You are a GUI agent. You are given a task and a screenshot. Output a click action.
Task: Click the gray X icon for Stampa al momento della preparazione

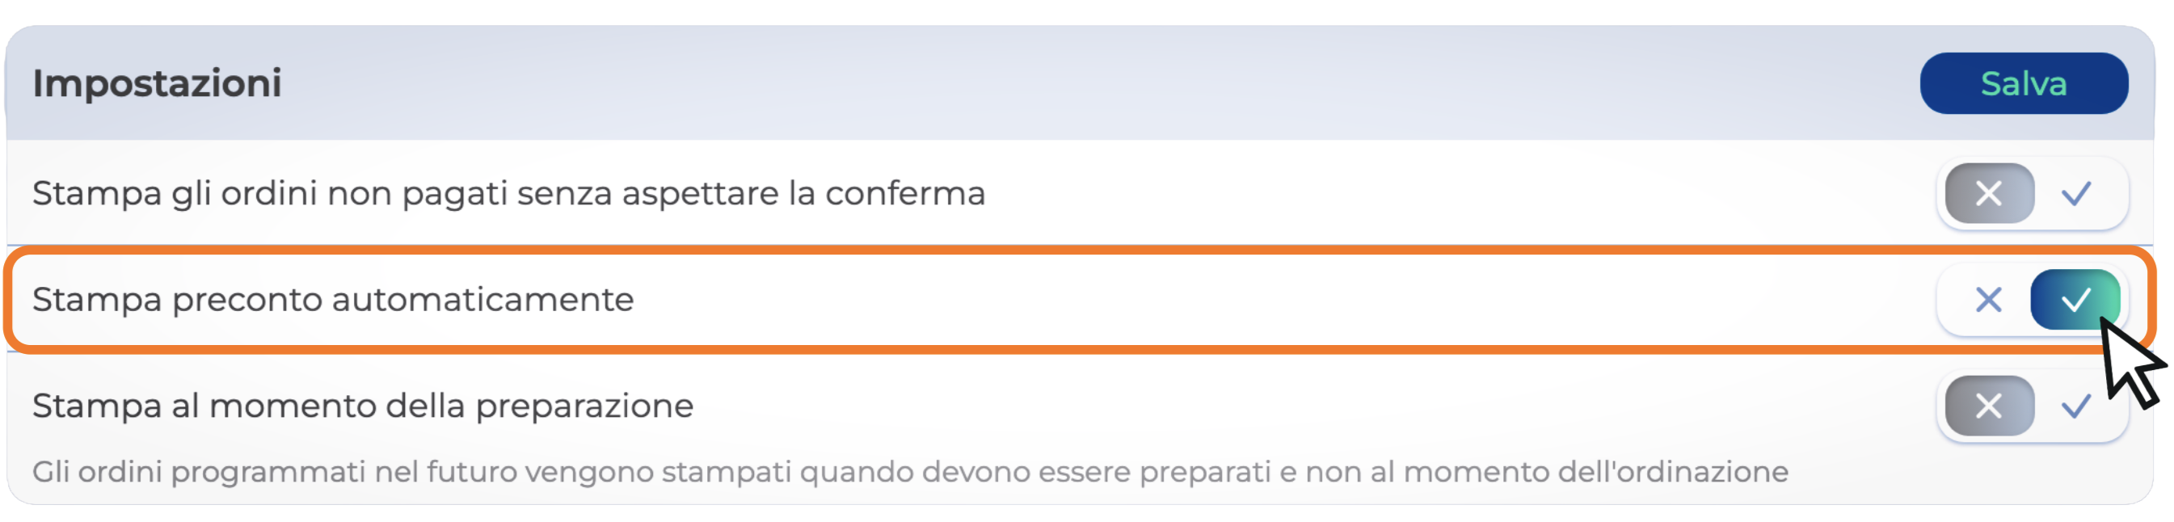(1988, 406)
